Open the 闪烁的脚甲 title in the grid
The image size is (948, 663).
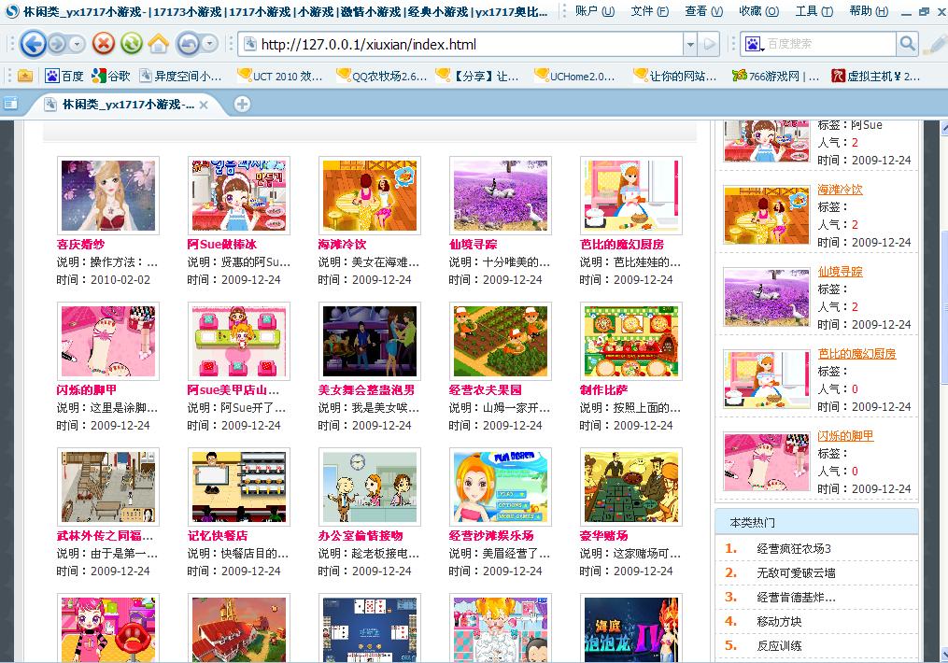tap(87, 389)
